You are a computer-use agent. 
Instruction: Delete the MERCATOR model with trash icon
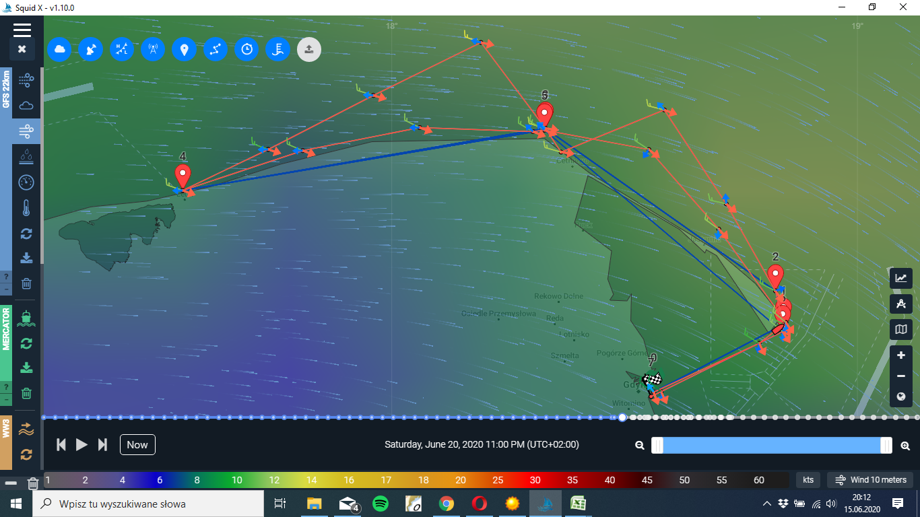click(26, 393)
